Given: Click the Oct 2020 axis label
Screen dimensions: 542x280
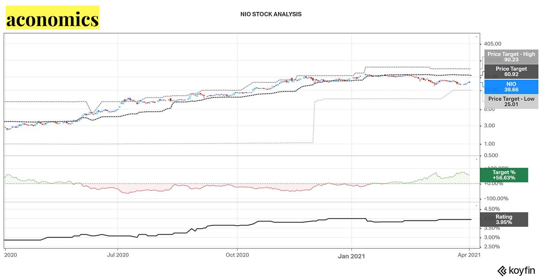Looking at the screenshot, I should point(237,255).
